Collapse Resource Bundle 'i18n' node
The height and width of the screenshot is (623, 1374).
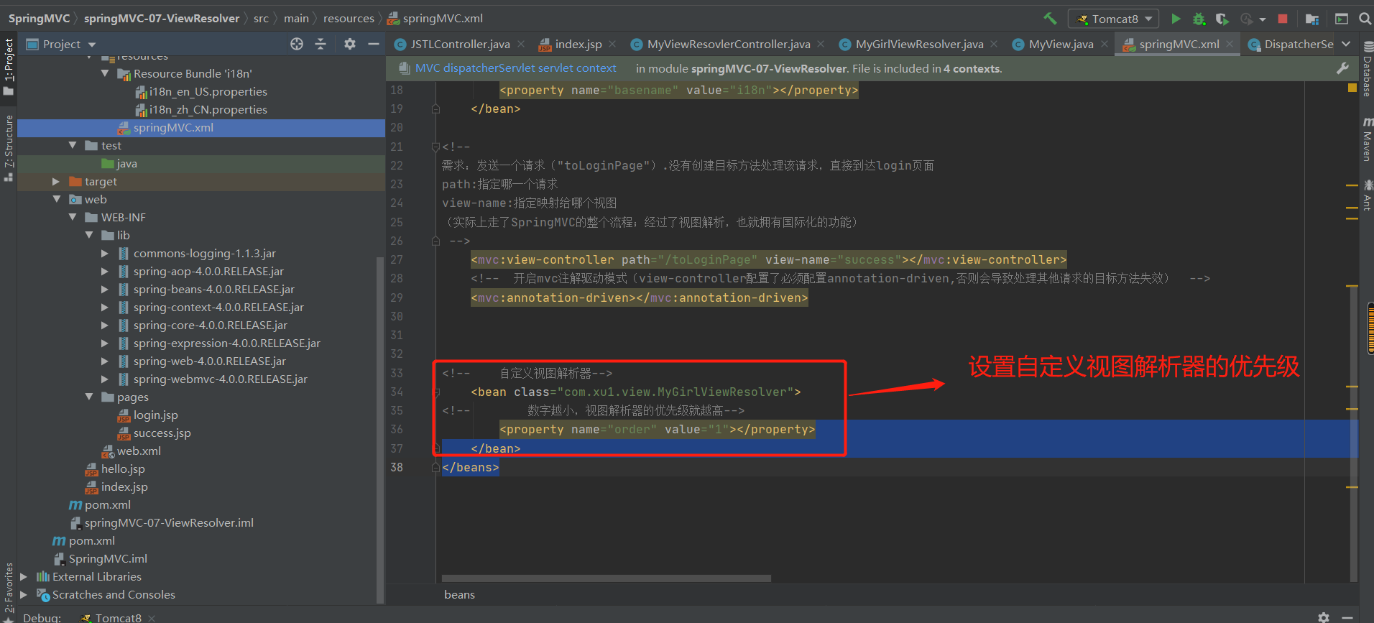tap(105, 73)
